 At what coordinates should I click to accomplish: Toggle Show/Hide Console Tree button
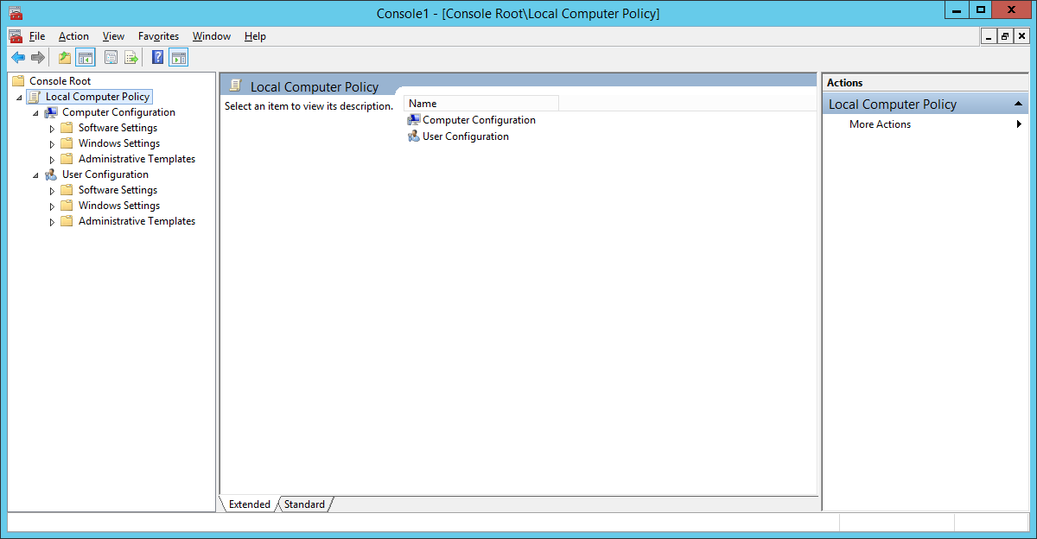[x=85, y=58]
